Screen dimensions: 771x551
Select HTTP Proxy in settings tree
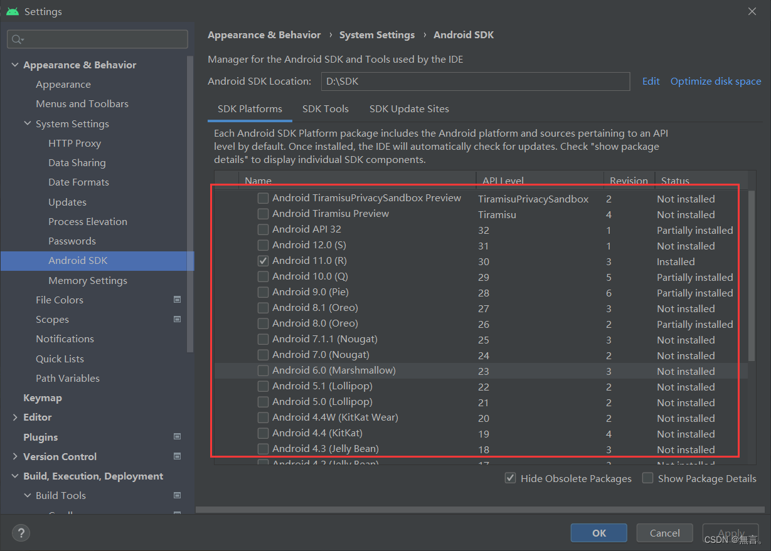(75, 143)
